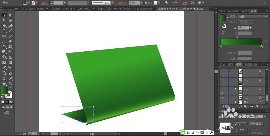Select the Pencil tool
270x136 pixels.
click(4, 41)
